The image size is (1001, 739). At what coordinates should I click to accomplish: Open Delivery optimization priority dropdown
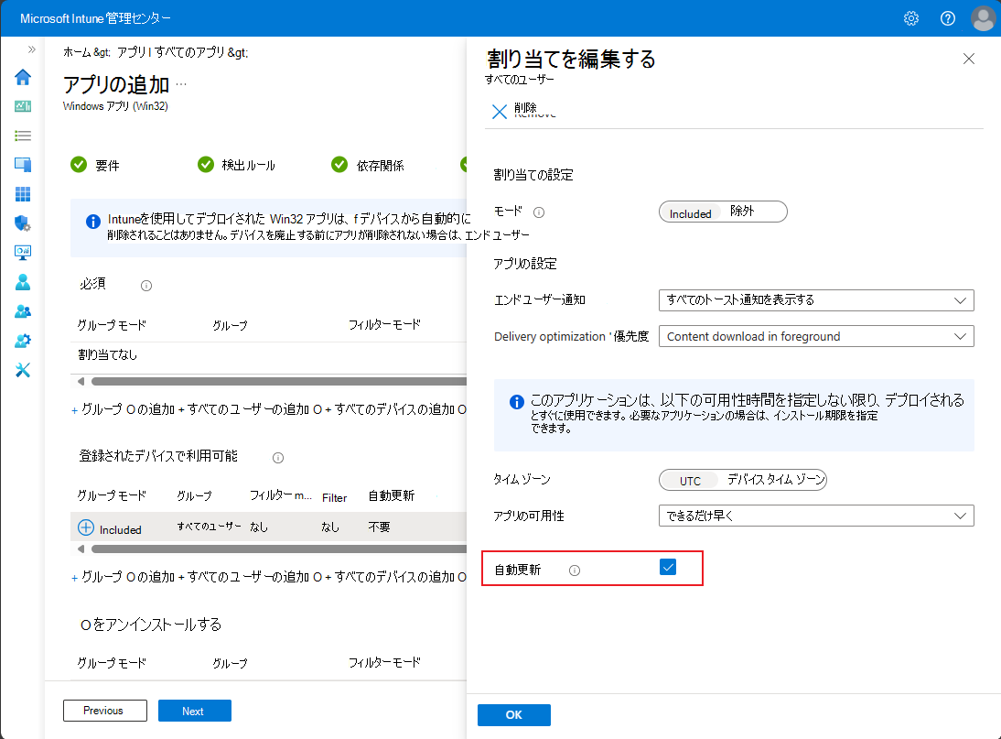pos(816,336)
